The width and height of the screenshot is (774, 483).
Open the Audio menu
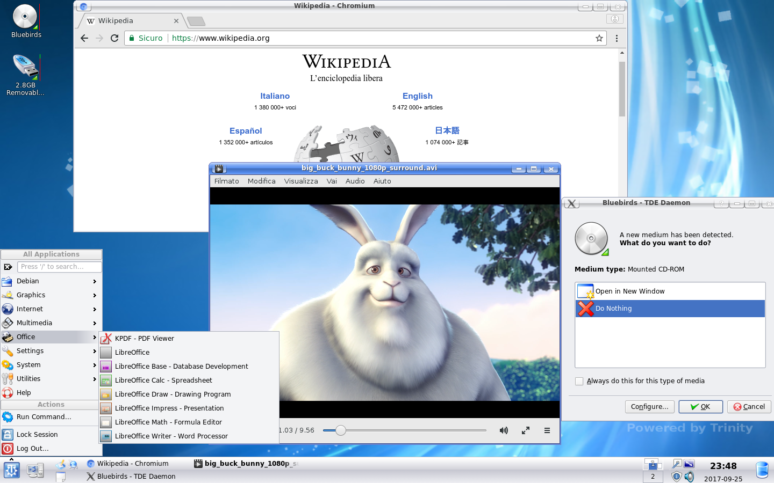(x=355, y=181)
